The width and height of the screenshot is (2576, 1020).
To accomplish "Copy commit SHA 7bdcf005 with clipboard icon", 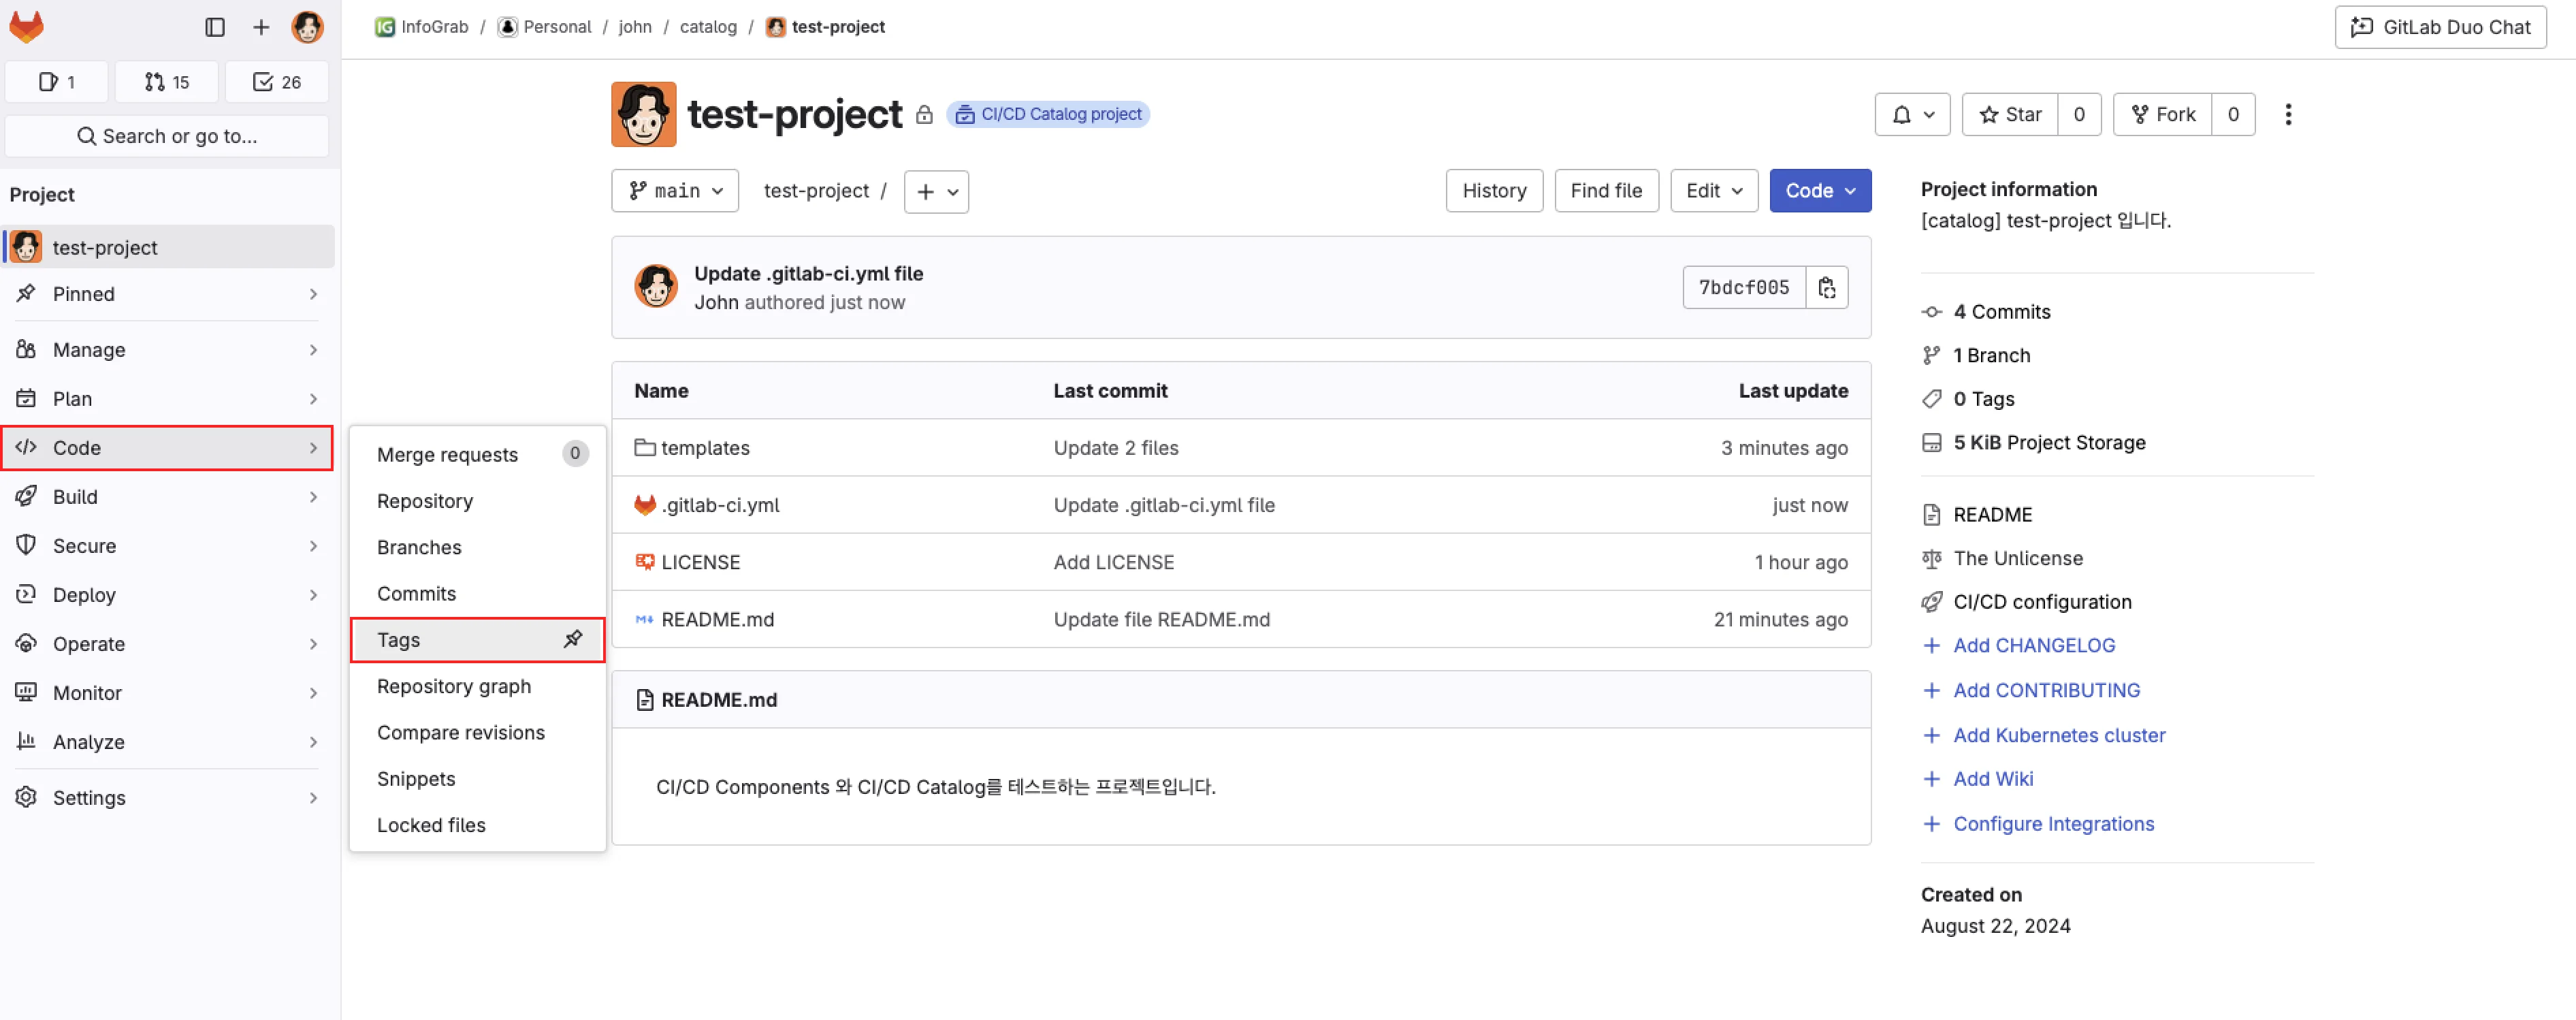I will (1827, 287).
